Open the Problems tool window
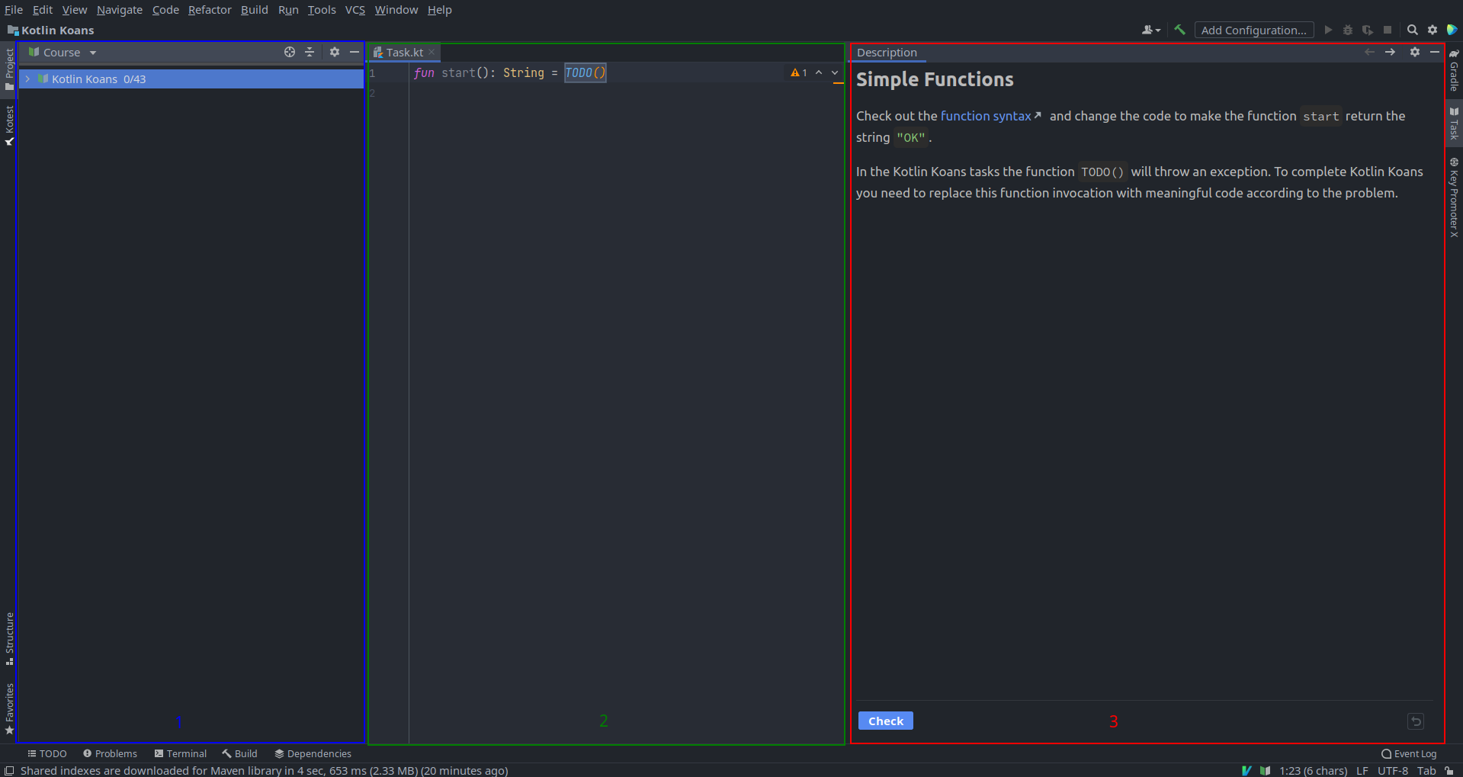This screenshot has width=1463, height=777. tap(110, 753)
